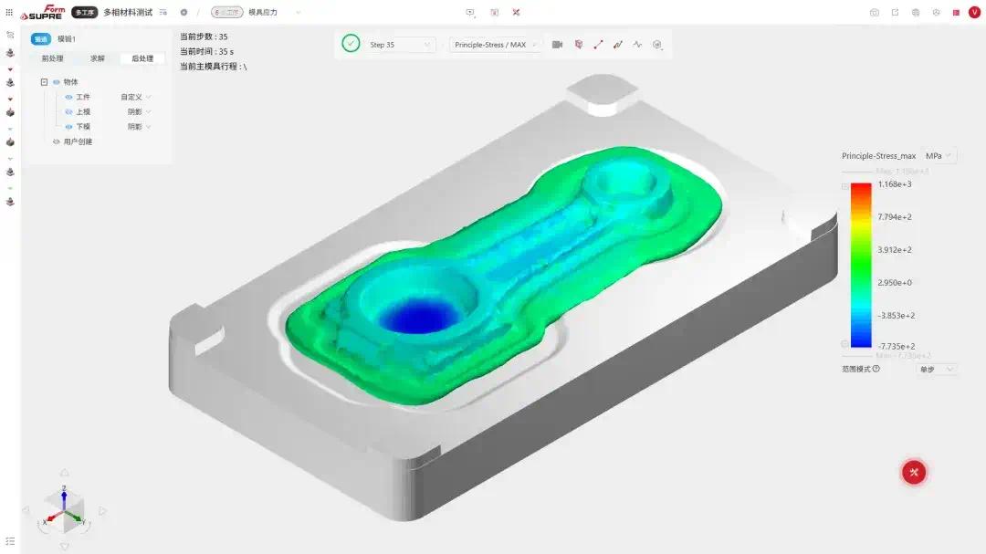Click the second center top bar icon
Screen dimensions: 986x554
tap(494, 13)
